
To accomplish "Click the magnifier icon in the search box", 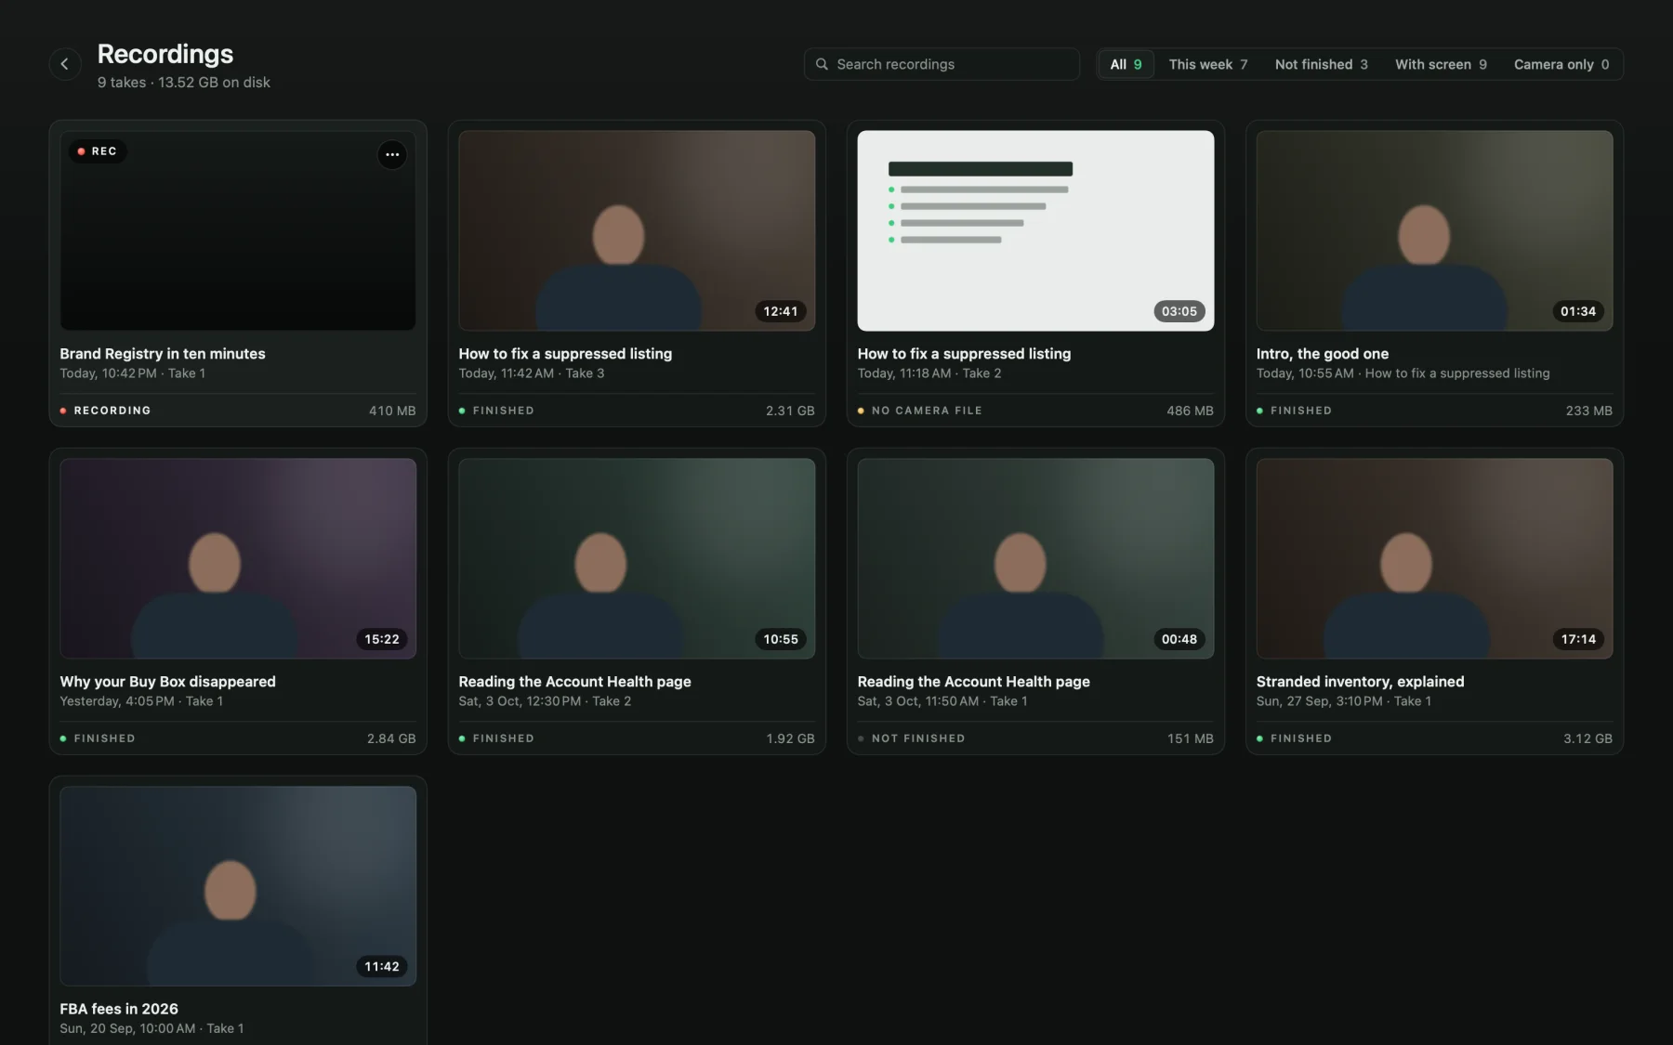I will [x=822, y=64].
